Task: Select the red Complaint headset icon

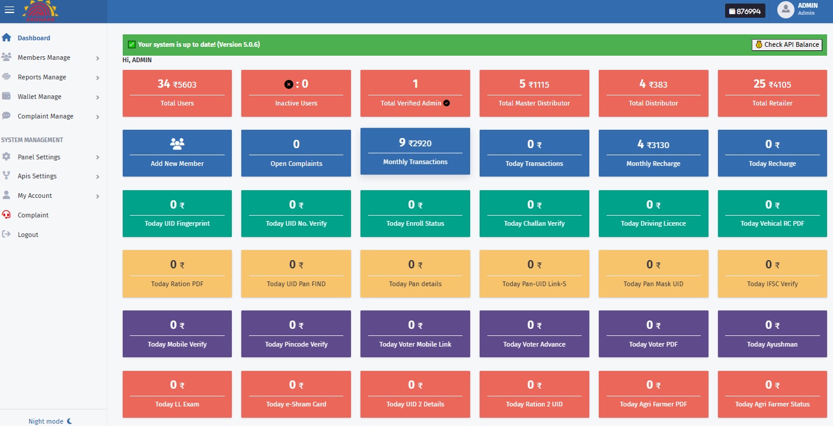Action: 8,215
